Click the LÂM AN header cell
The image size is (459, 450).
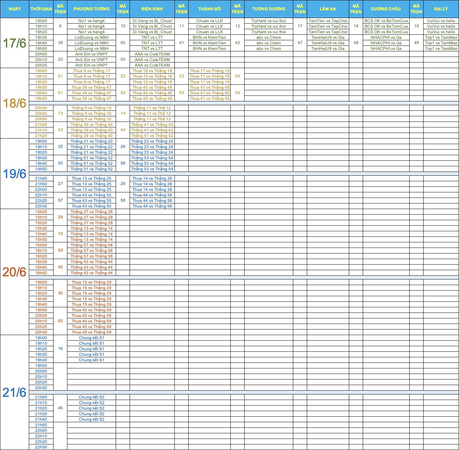(328, 9)
